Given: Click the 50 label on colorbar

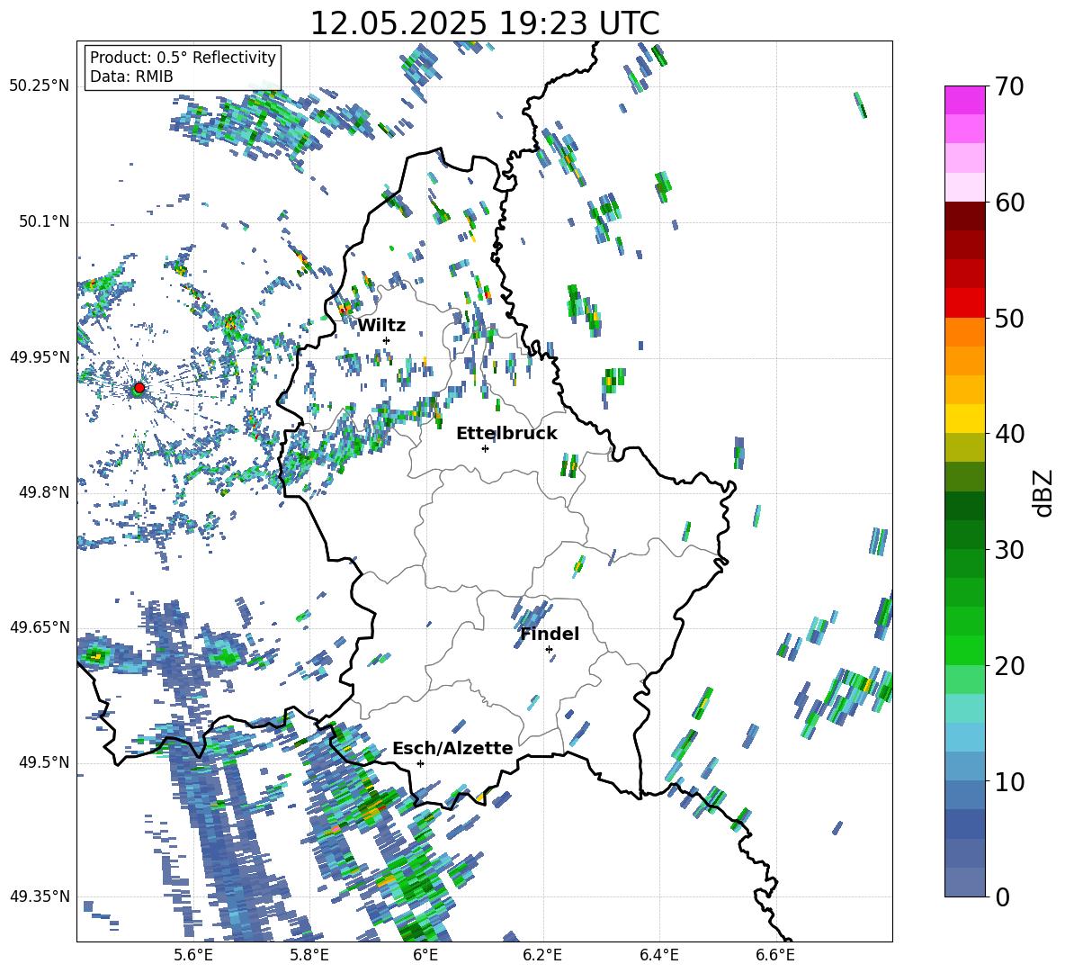Looking at the screenshot, I should pos(1009,318).
